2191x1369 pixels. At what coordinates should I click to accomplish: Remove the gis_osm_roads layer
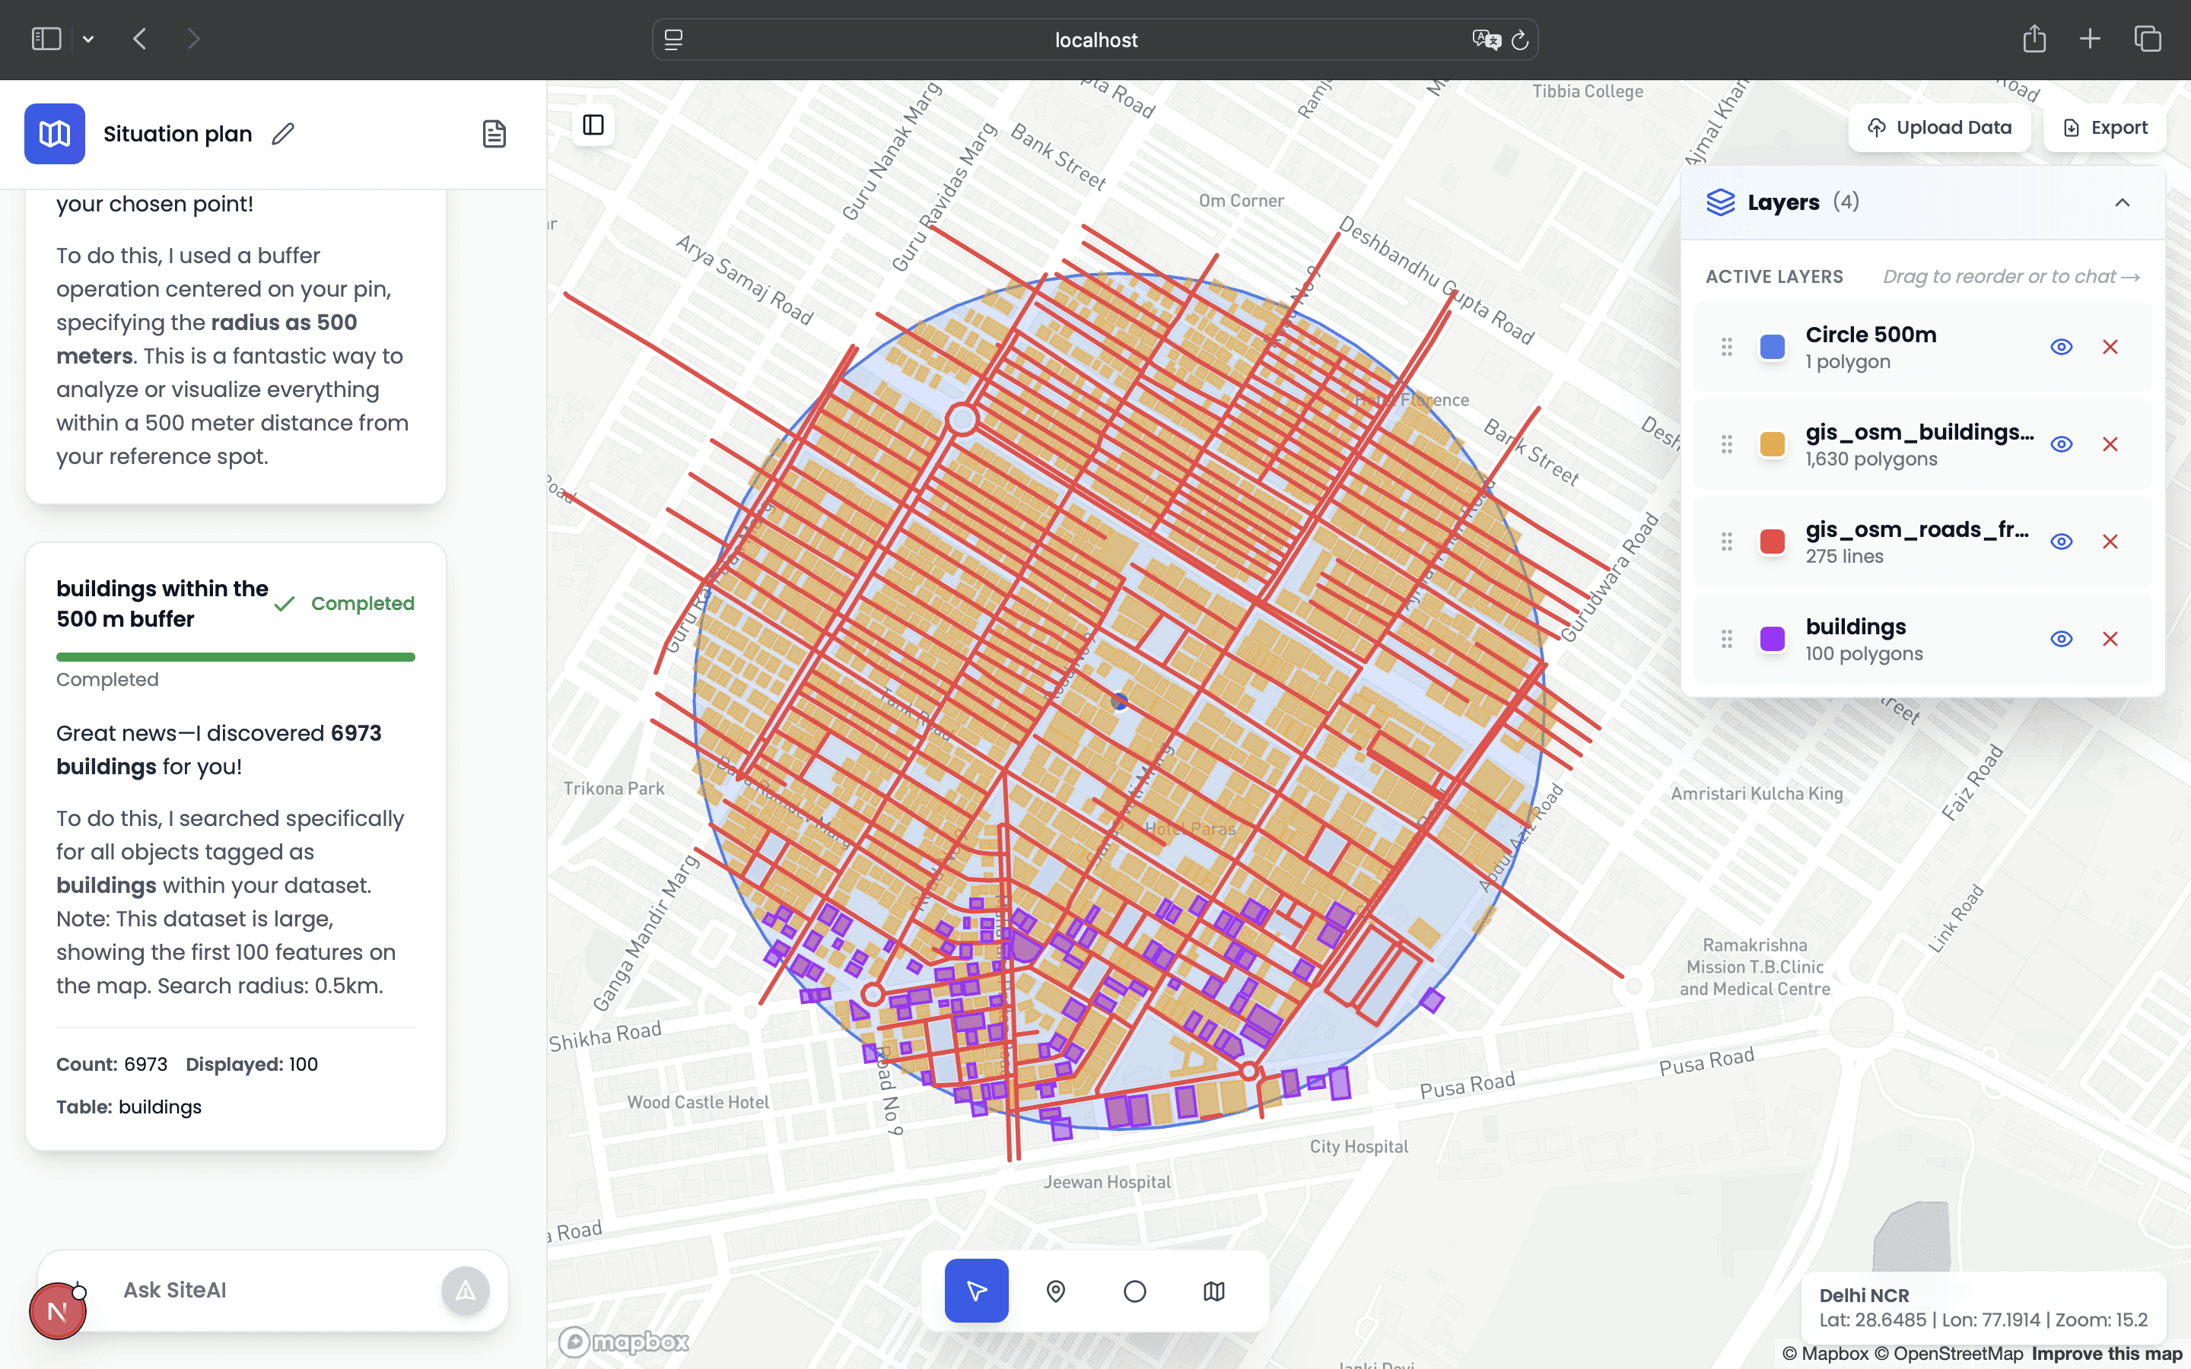(2110, 542)
